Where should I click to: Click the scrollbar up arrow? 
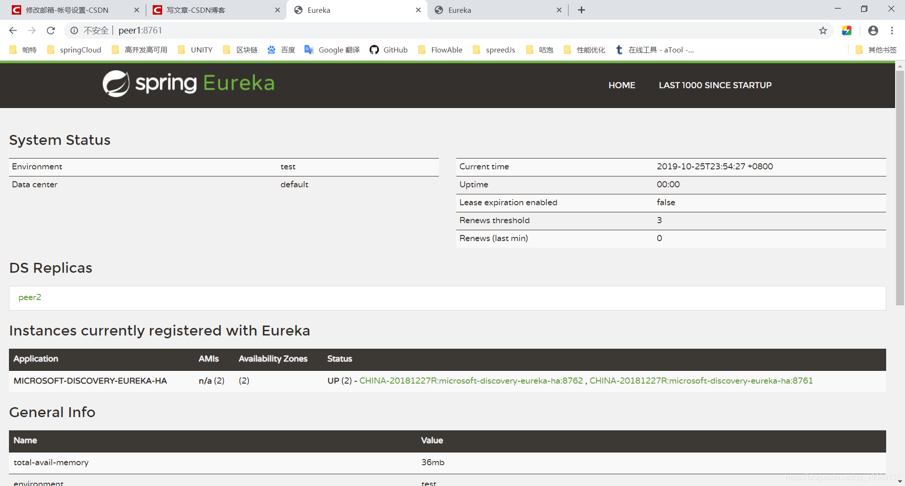point(900,67)
